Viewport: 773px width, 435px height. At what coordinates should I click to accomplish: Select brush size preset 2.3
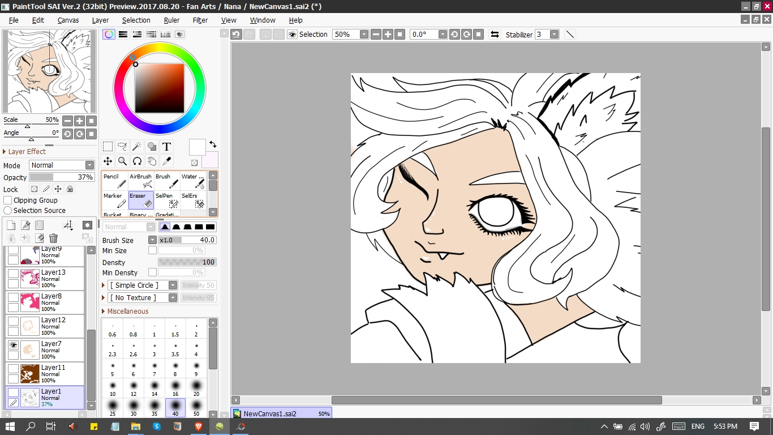click(113, 348)
